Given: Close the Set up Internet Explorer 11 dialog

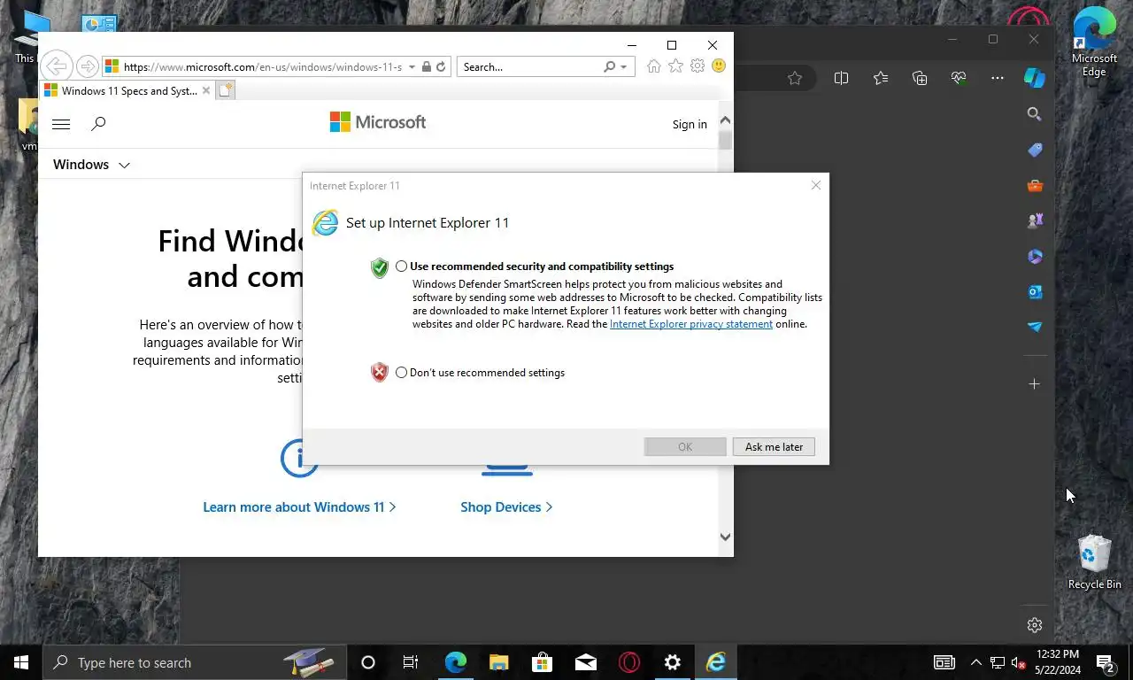Looking at the screenshot, I should point(816,185).
